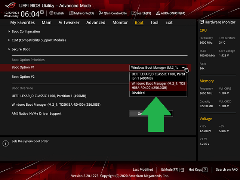
Task: Click the +12V 12.208 V reading
Action: (205, 131)
